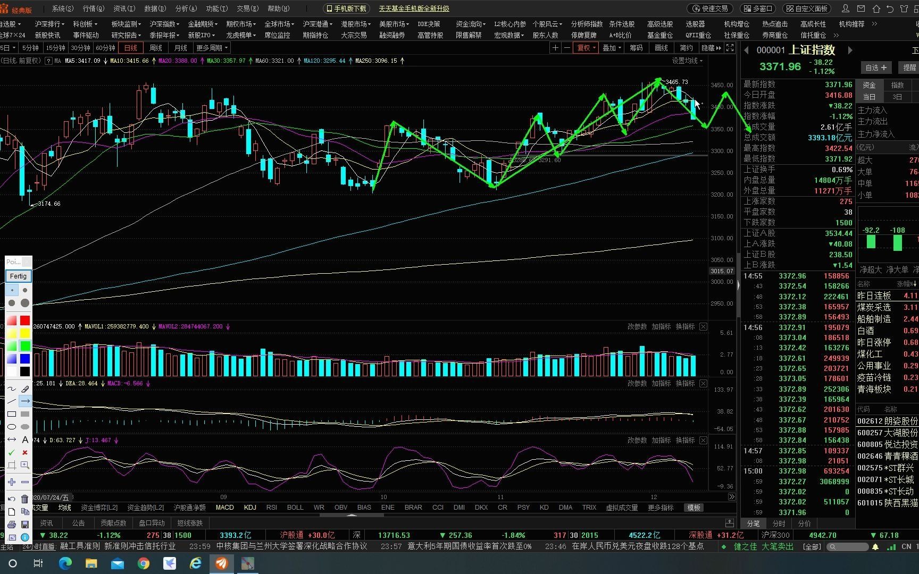Open the 系统(S) menu
The width and height of the screenshot is (919, 574).
63,9
